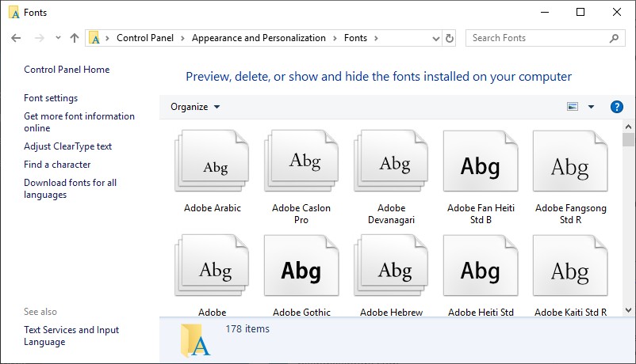Go to Control Panel breadcrumb
This screenshot has width=636, height=364.
coord(145,38)
